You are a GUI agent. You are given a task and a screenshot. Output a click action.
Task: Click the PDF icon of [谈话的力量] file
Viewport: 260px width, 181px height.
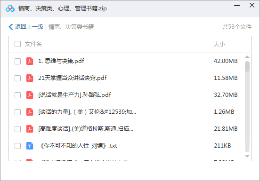click(x=30, y=112)
